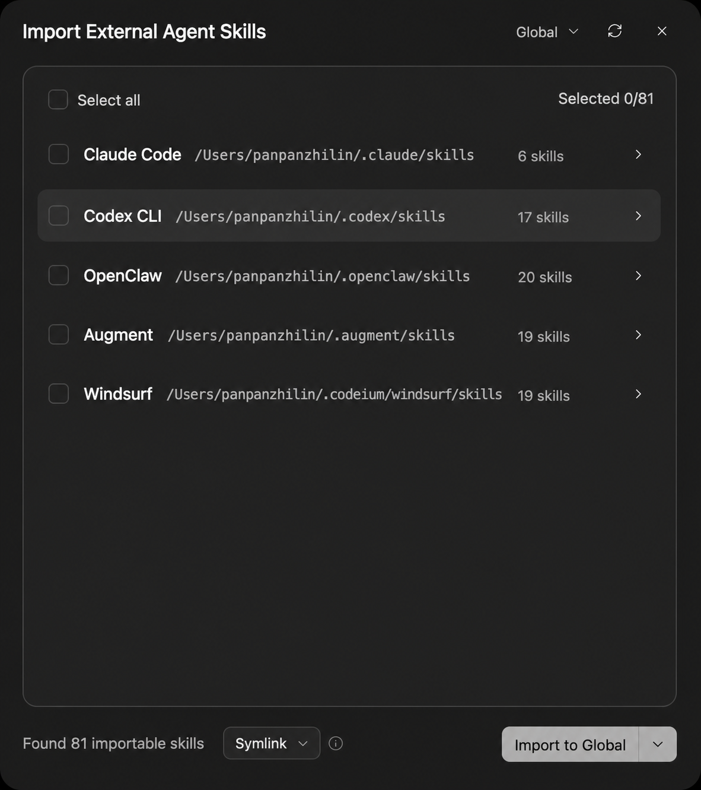Expand the Codex CLI skills chevron
Viewport: 701px width, 790px height.
(638, 215)
